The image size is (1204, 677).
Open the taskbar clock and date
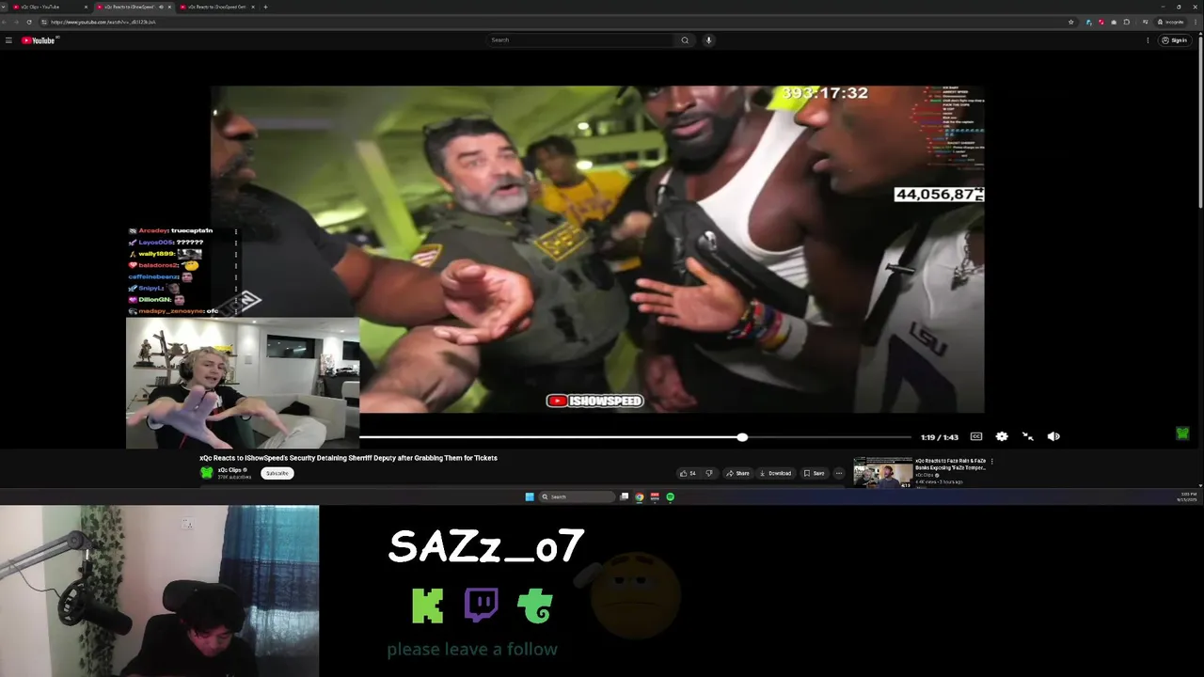click(x=1187, y=496)
